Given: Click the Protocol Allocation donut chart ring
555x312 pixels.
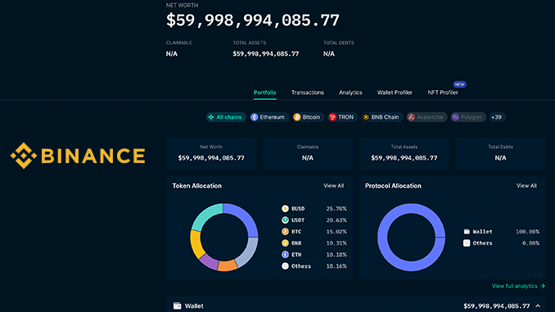Looking at the screenshot, I should coord(381,237).
